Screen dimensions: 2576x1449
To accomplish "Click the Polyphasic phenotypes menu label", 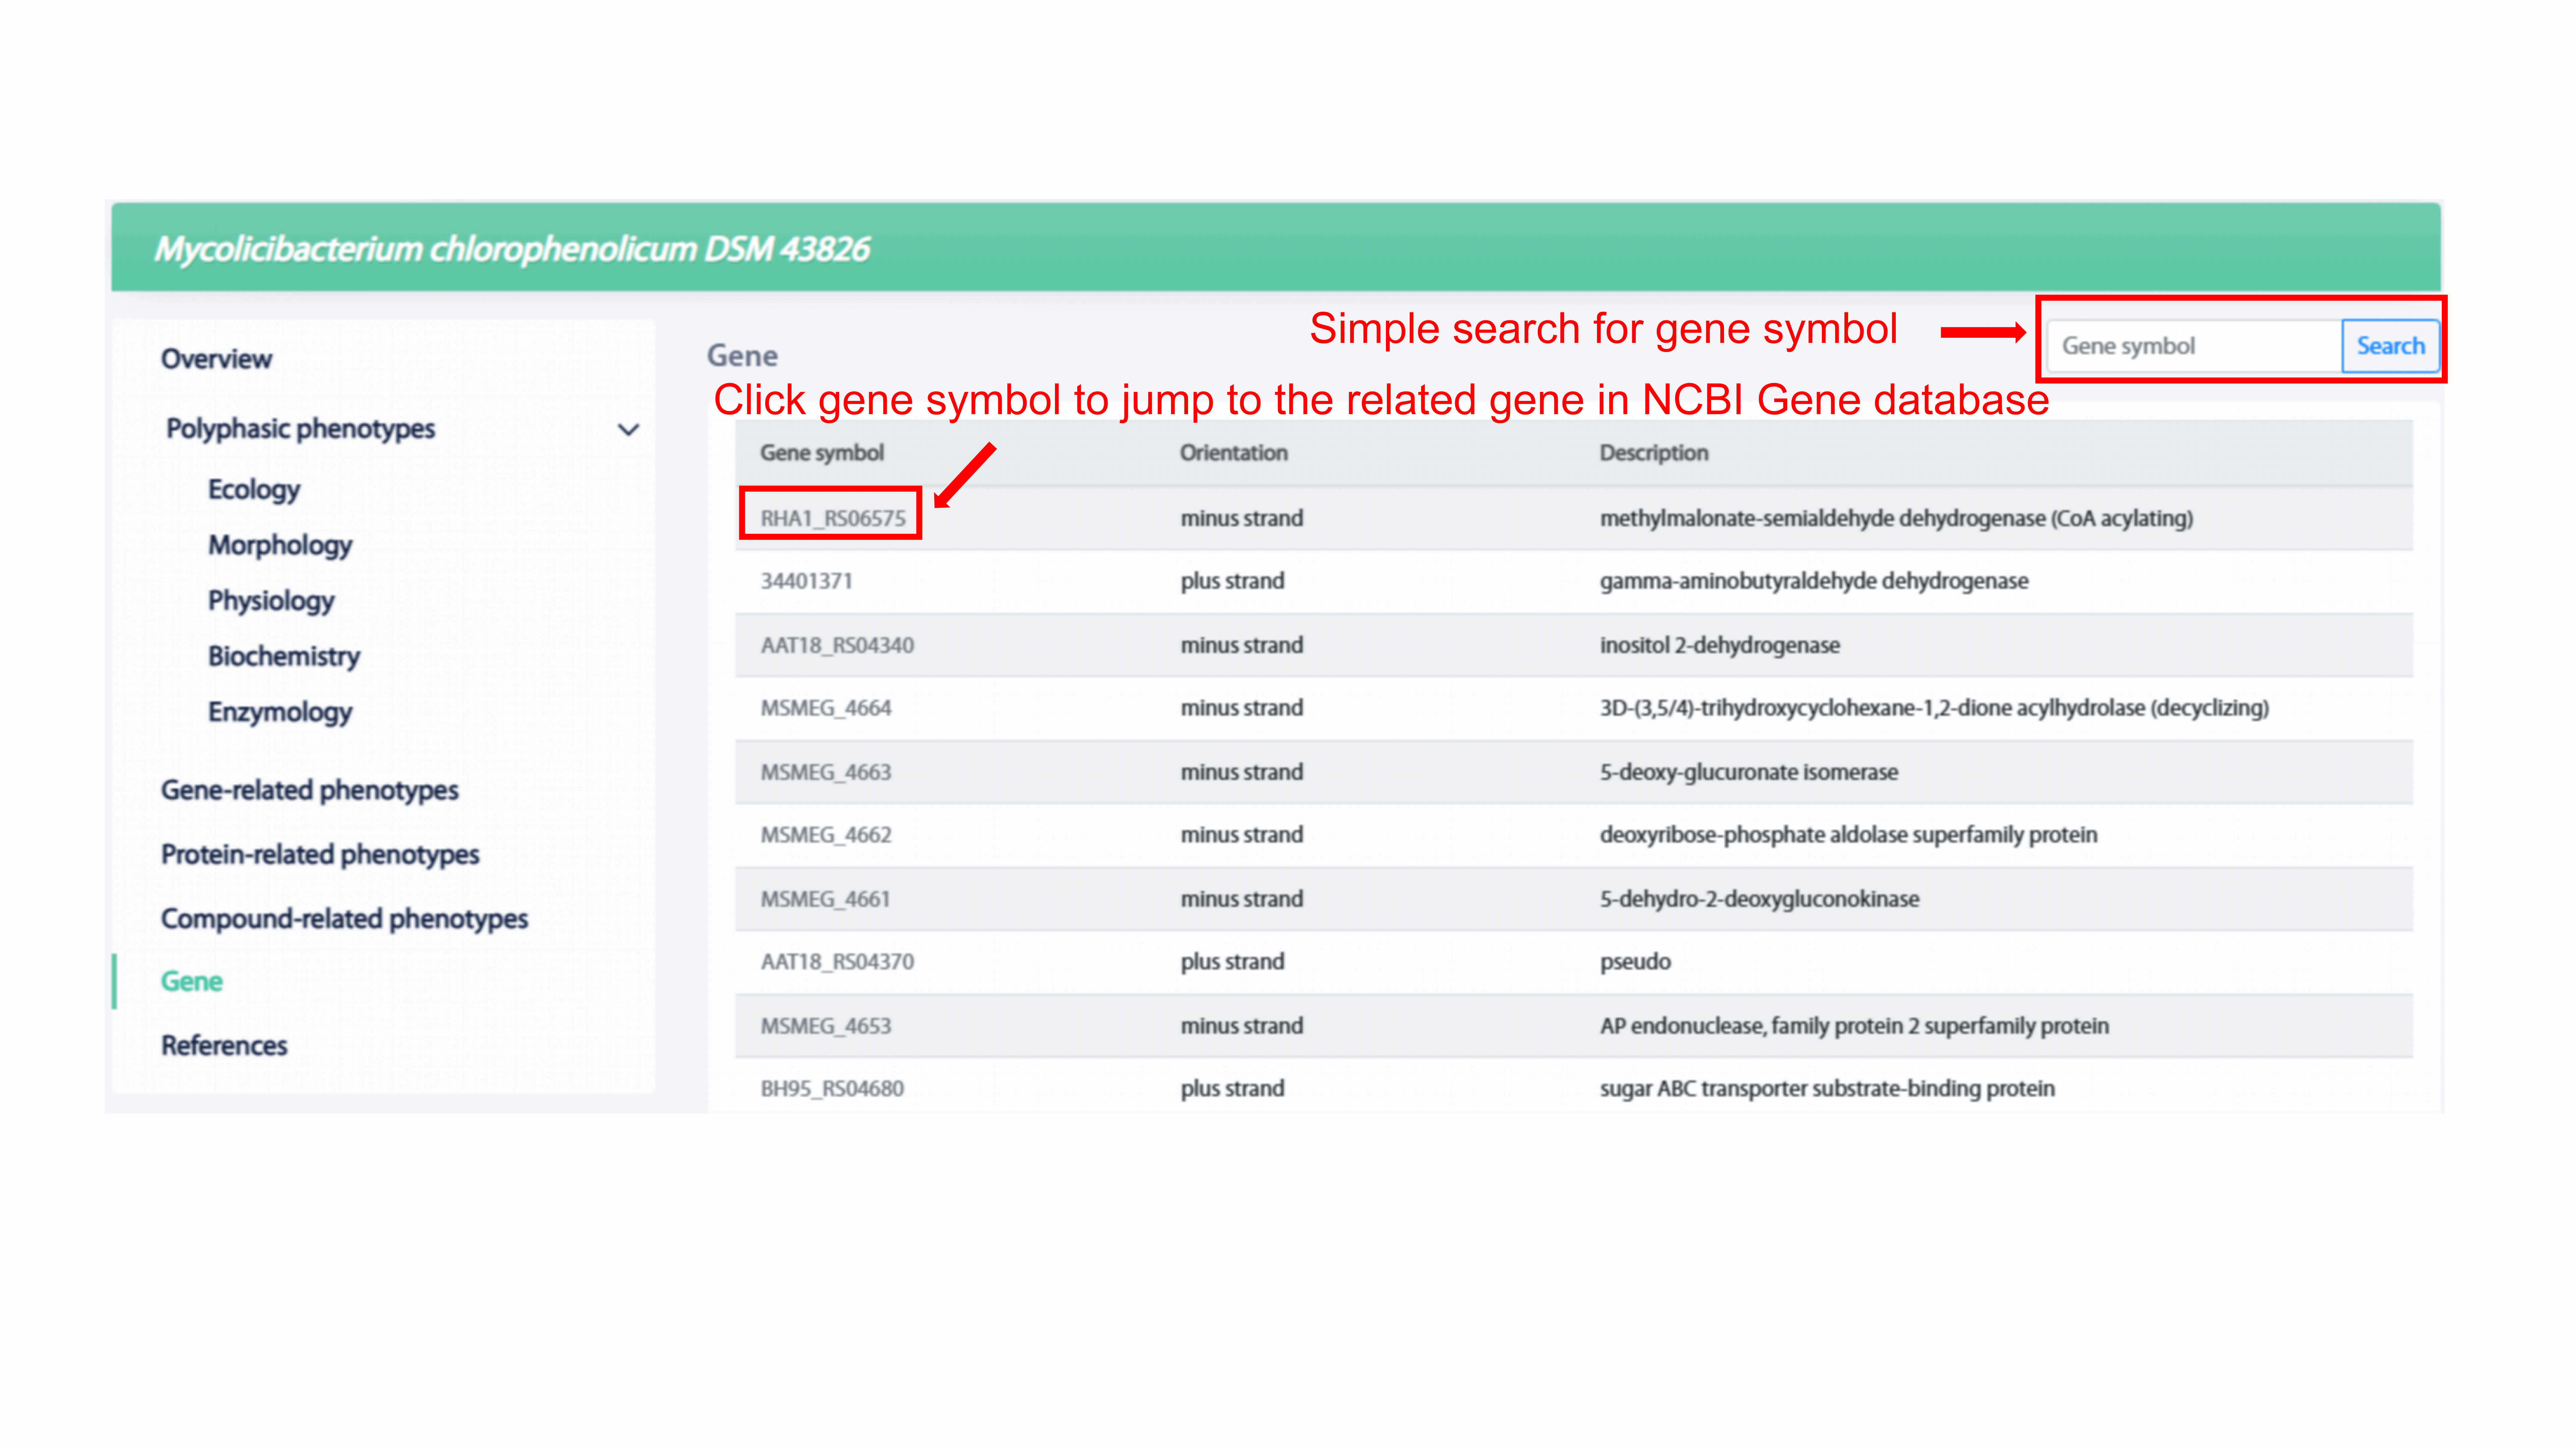I will pyautogui.click(x=300, y=429).
